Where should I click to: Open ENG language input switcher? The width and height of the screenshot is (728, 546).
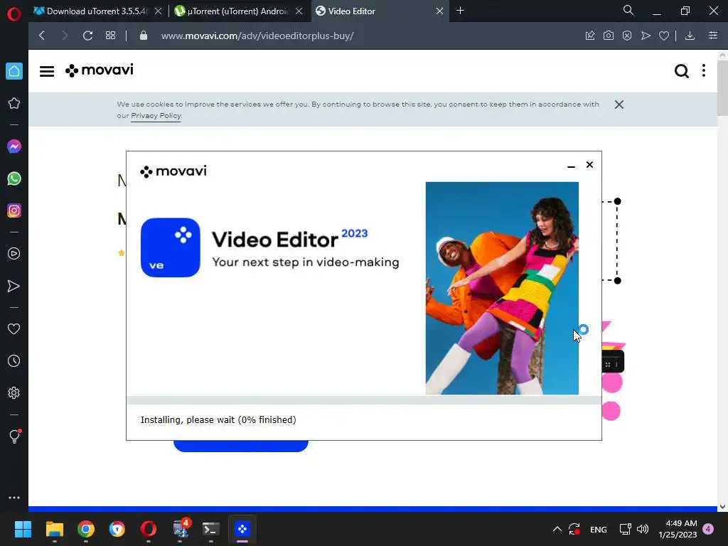[598, 529]
